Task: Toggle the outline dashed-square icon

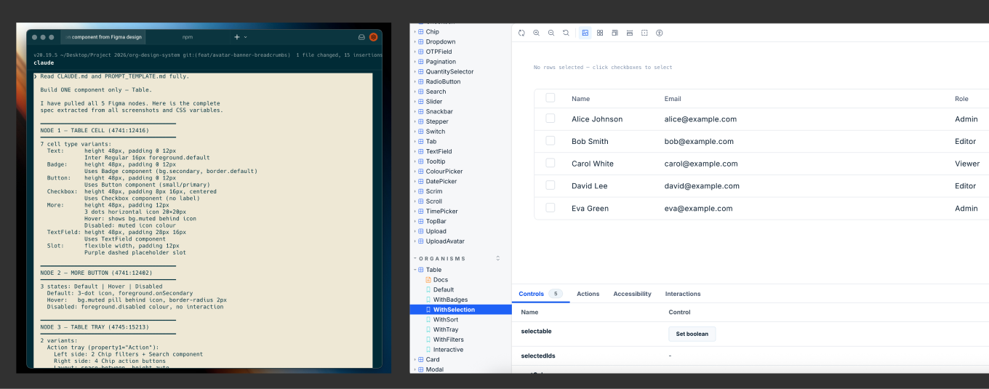Action: click(644, 33)
